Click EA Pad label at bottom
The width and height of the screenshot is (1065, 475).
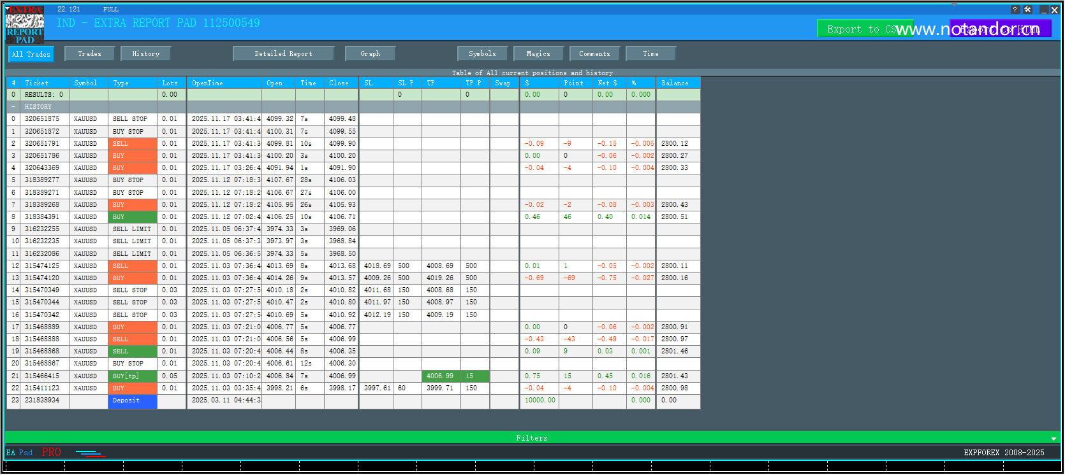click(x=19, y=453)
